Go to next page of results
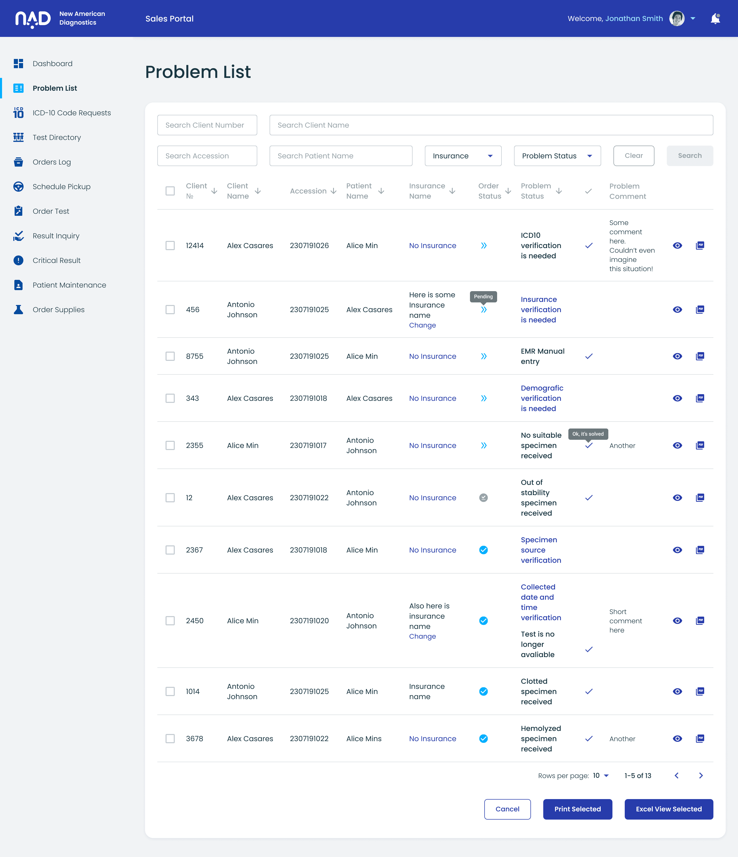 pos(701,776)
